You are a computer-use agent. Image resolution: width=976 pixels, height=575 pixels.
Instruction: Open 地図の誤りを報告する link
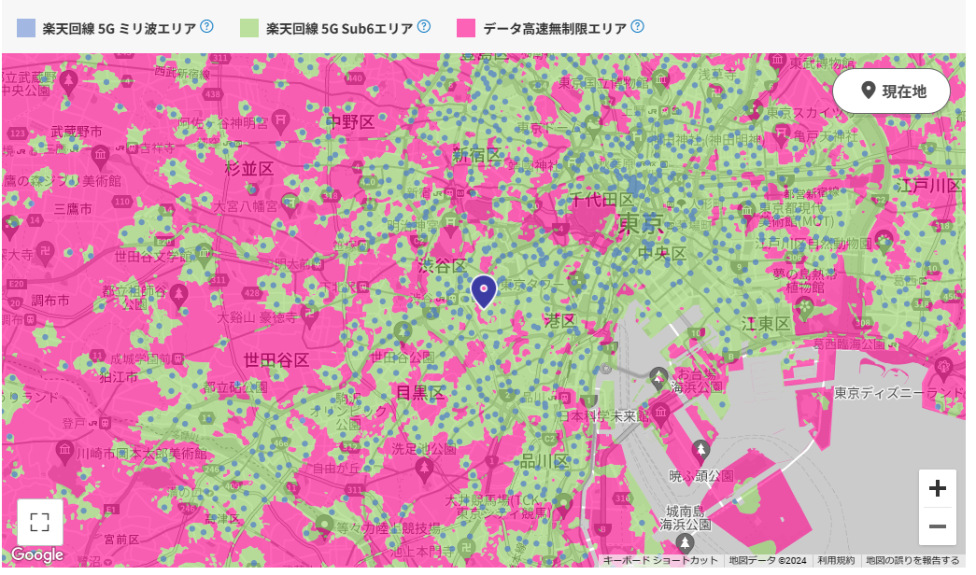[x=912, y=561]
